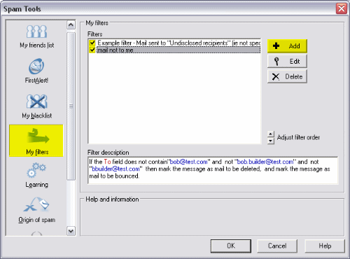Click the 'bob.builder@test.com' address in description
This screenshot has height=259, width=350.
pyautogui.click(x=265, y=162)
